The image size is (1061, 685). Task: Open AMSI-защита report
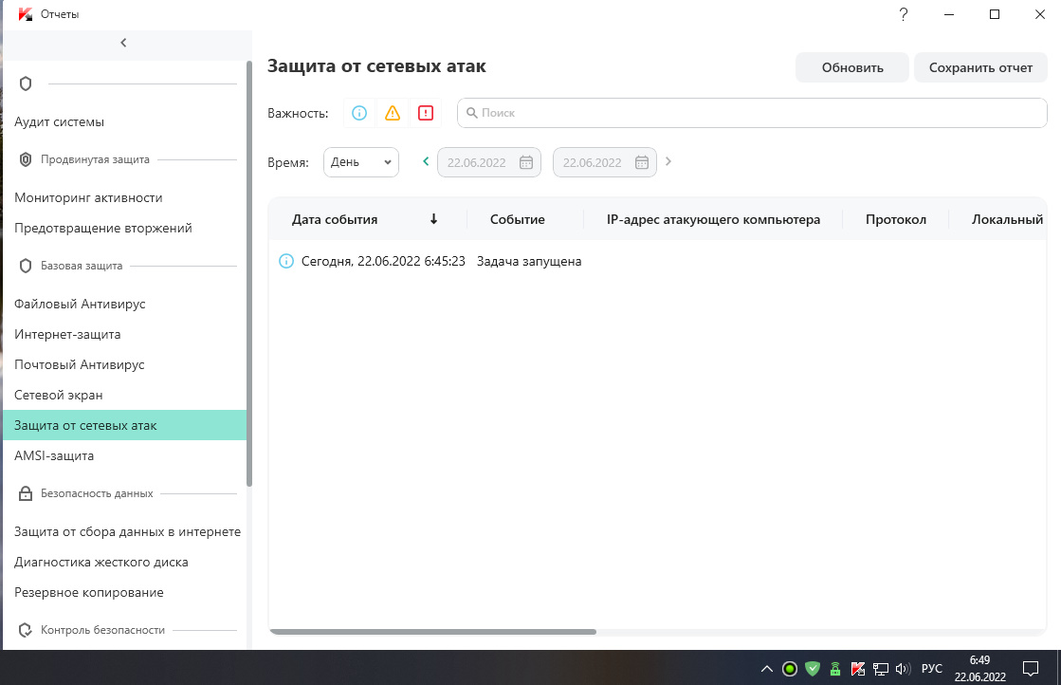pyautogui.click(x=54, y=455)
